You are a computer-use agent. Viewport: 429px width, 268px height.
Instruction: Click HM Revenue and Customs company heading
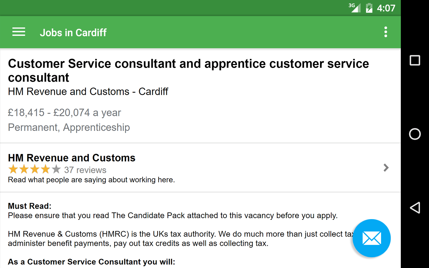[x=72, y=158]
